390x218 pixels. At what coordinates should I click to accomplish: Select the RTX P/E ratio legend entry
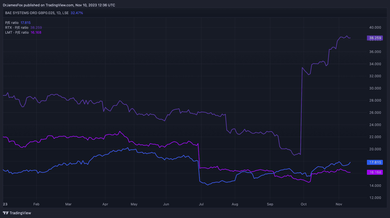point(23,28)
